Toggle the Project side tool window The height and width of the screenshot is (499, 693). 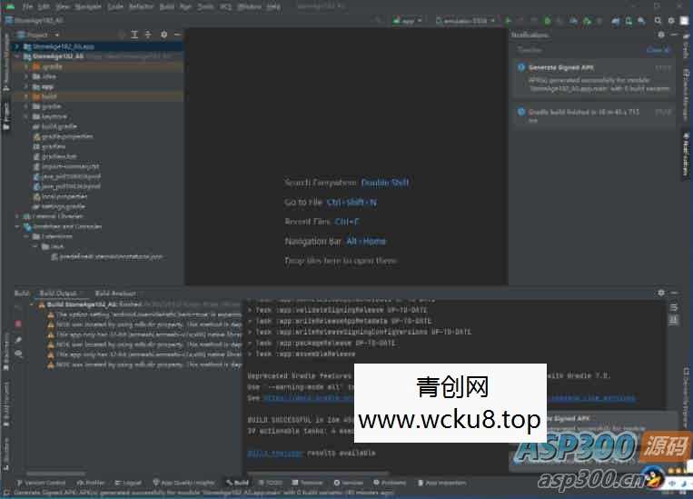point(5,111)
